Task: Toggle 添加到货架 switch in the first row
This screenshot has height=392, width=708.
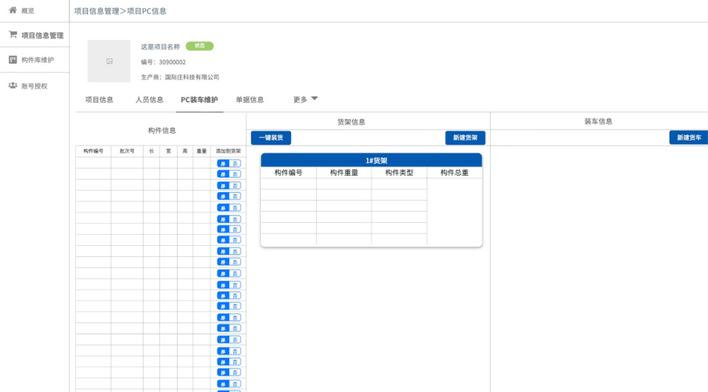Action: coord(229,163)
